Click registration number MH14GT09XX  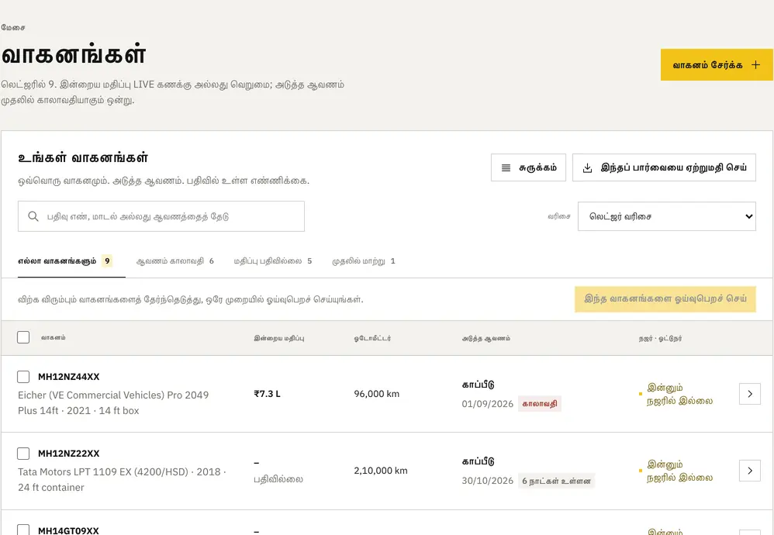68,530
